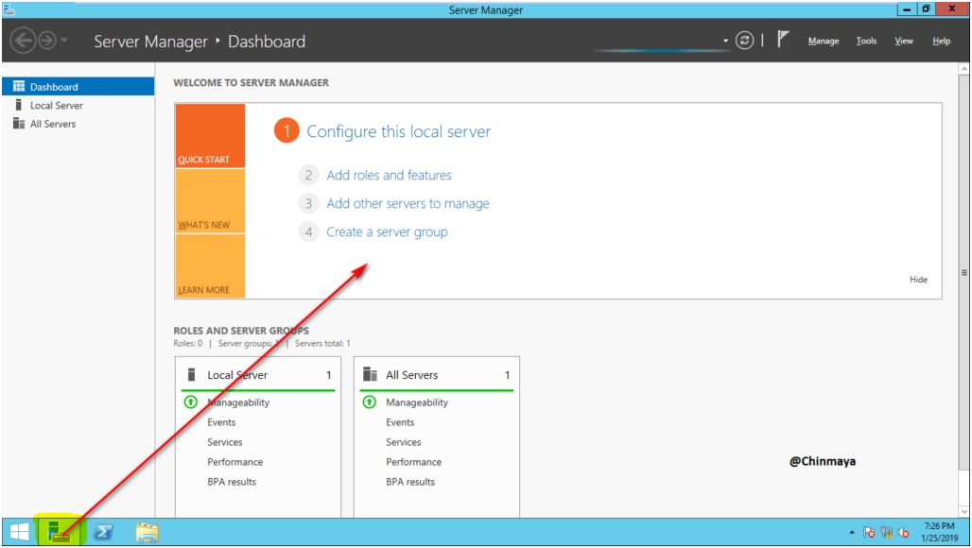This screenshot has height=548, width=972.
Task: Click the Dashboard grid icon in sidebar
Action: tap(19, 86)
